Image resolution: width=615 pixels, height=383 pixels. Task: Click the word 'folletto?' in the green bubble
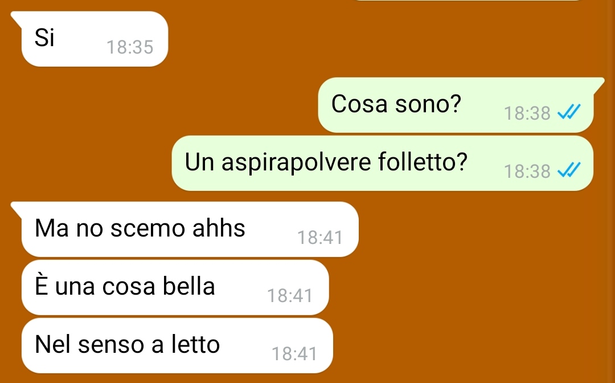(423, 161)
